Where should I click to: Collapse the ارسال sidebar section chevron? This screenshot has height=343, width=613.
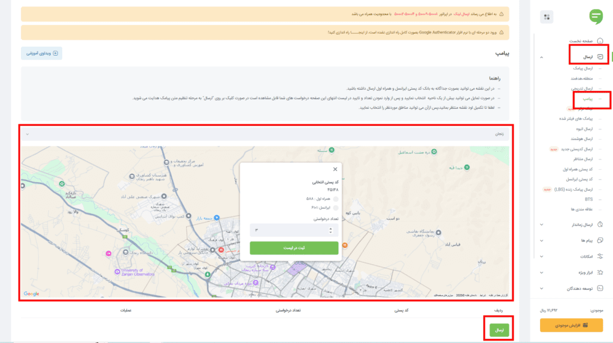[541, 57]
